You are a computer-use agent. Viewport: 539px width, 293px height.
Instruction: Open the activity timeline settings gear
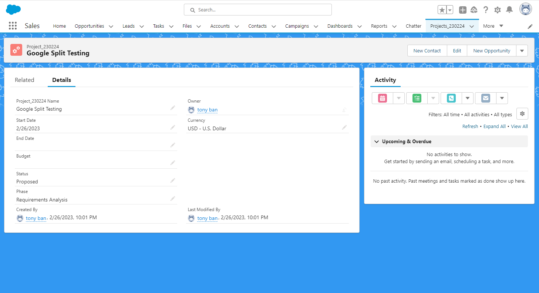(x=522, y=114)
